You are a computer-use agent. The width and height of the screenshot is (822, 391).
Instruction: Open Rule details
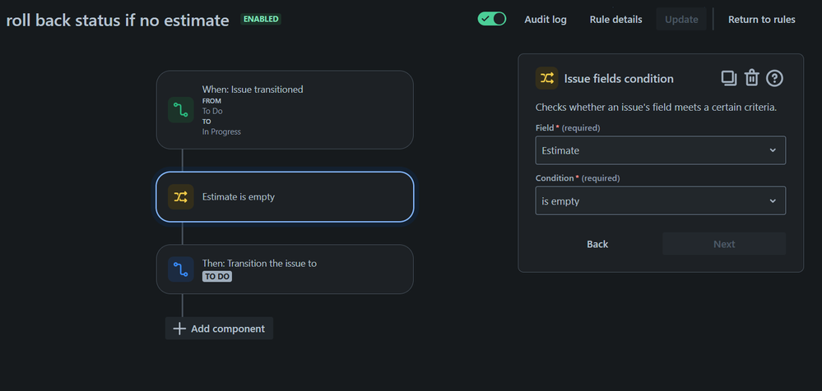tap(615, 20)
